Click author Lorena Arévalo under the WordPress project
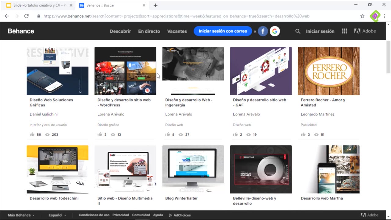This screenshot has width=391, height=220. pos(111,114)
